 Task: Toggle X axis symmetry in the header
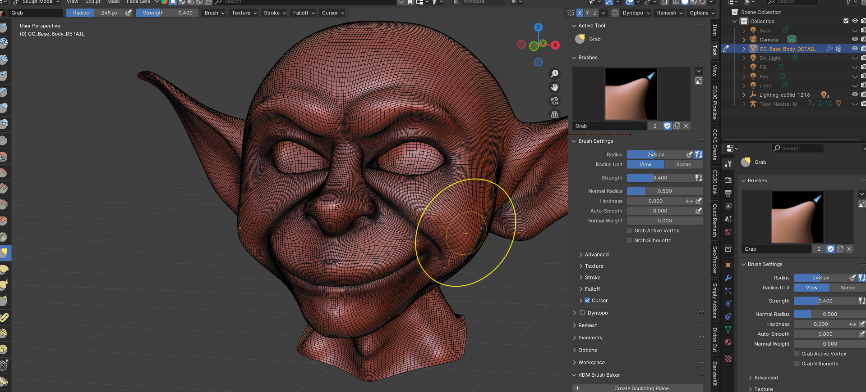[x=580, y=13]
